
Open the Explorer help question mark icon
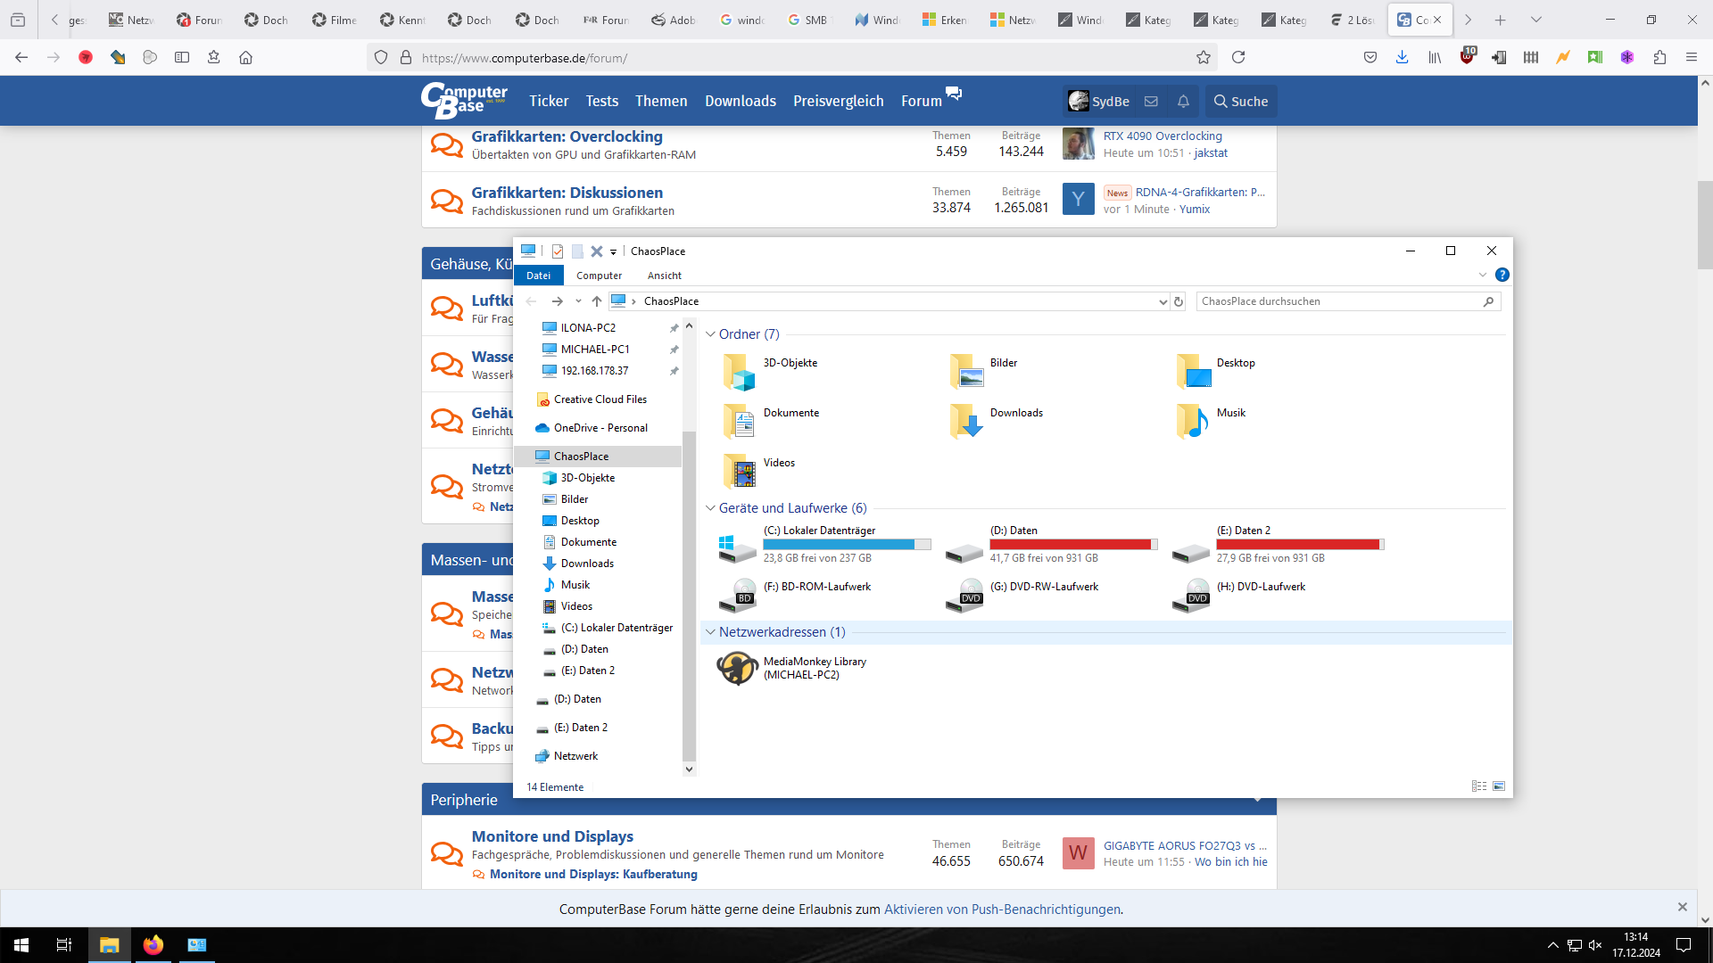1502,275
